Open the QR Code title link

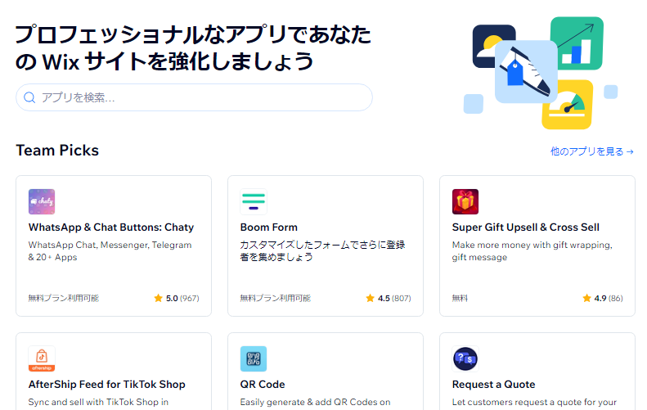[x=263, y=385]
